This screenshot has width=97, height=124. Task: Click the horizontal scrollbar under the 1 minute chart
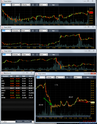coord(63,116)
